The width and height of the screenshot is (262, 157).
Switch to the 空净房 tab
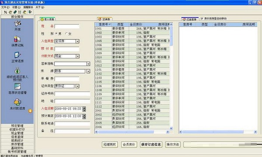[104, 19]
